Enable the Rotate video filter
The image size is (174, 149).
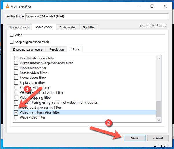(x=16, y=73)
